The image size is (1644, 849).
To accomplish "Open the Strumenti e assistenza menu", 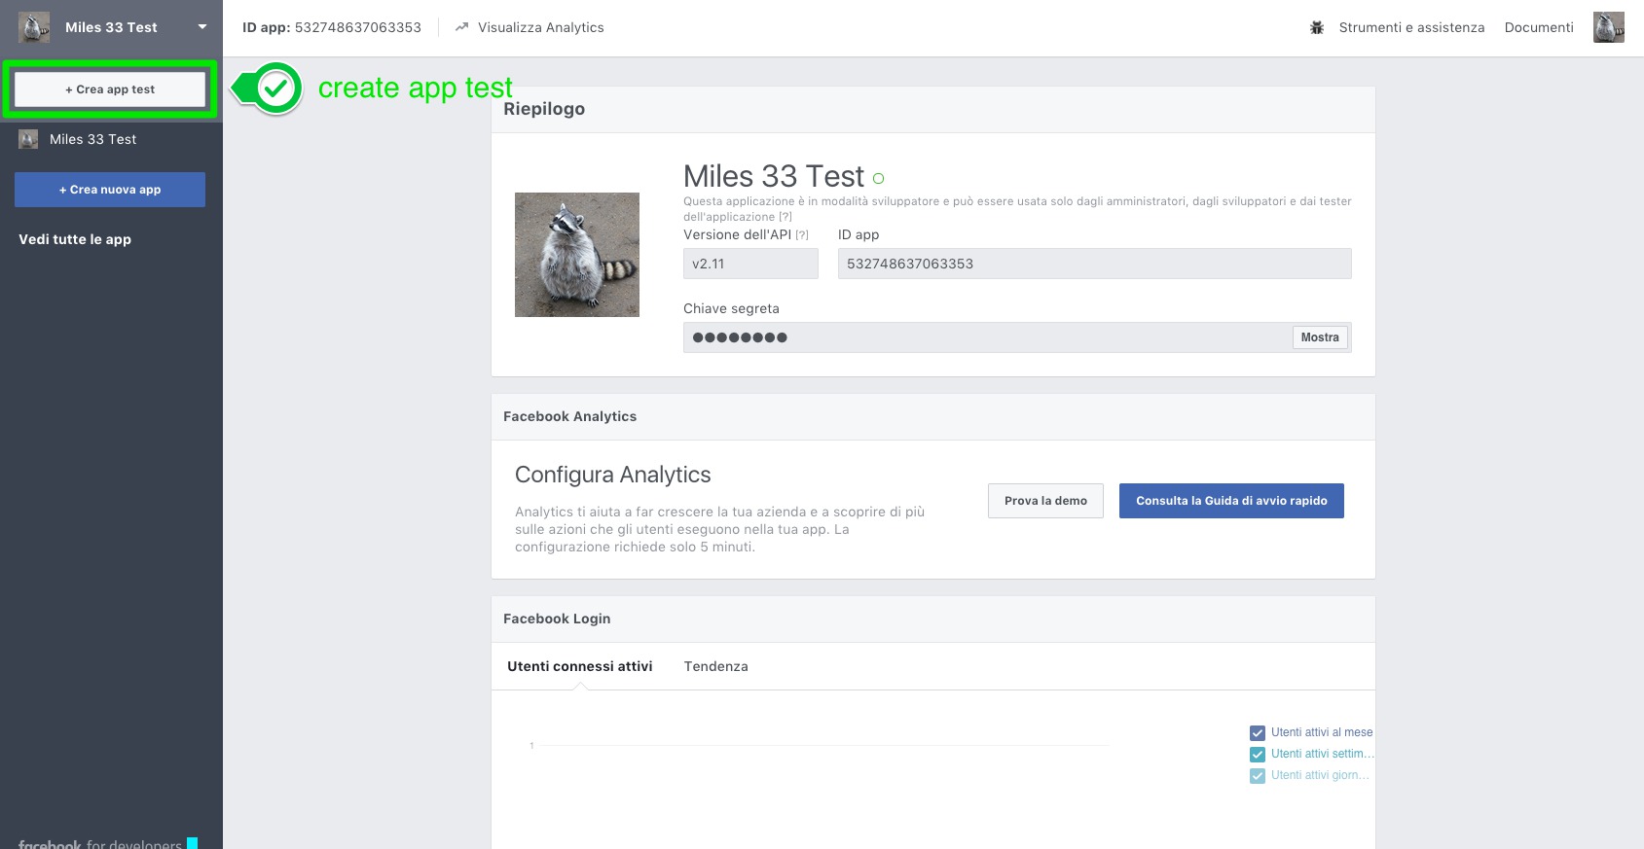I will (1410, 27).
